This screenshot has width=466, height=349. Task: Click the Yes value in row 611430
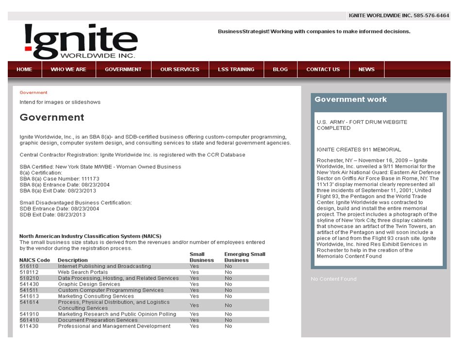(194, 326)
